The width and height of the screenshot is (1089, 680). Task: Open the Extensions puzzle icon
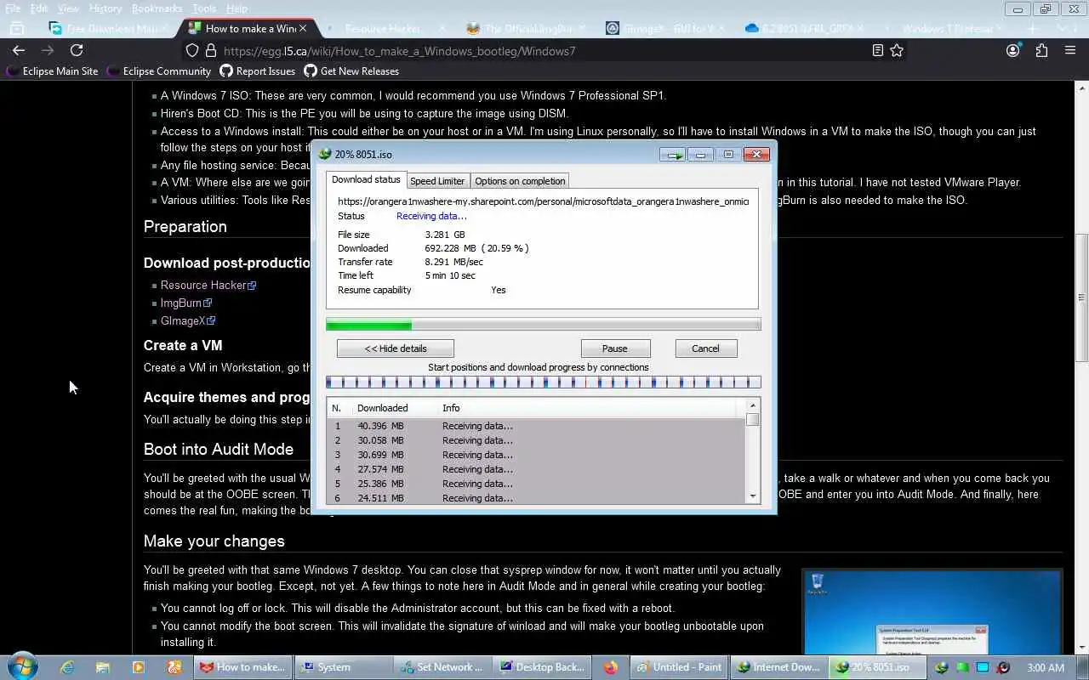pyautogui.click(x=1041, y=51)
